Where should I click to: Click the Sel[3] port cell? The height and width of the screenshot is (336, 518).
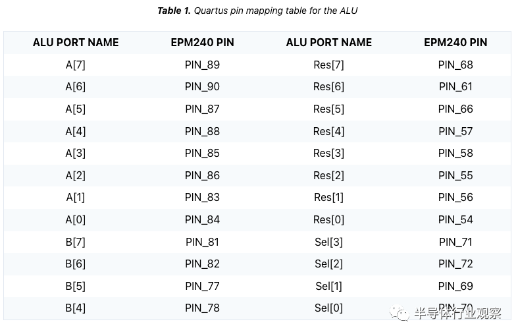click(328, 242)
